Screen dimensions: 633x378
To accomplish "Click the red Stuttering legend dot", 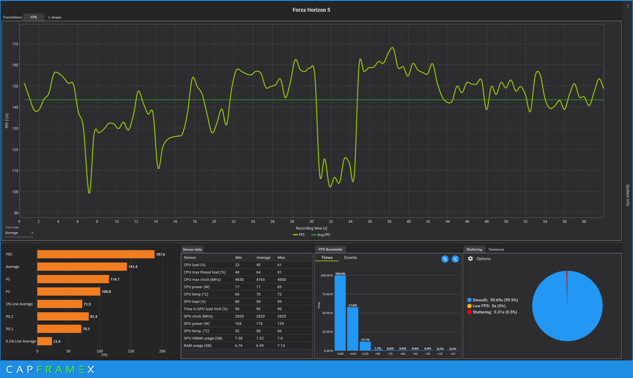I will pyautogui.click(x=469, y=312).
